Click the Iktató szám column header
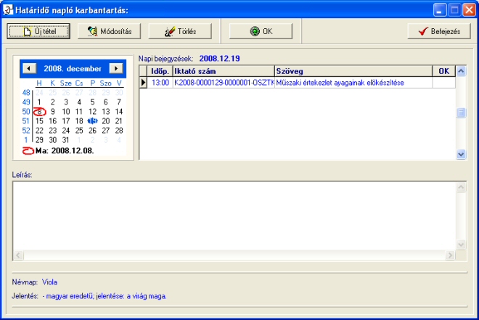Image resolution: width=479 pixels, height=320 pixels. click(224, 71)
